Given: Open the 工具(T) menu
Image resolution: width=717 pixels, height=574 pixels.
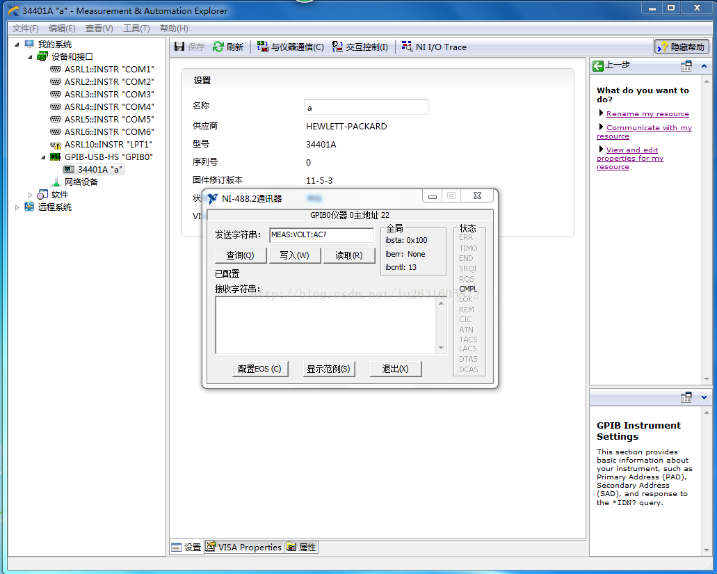Looking at the screenshot, I should (136, 29).
